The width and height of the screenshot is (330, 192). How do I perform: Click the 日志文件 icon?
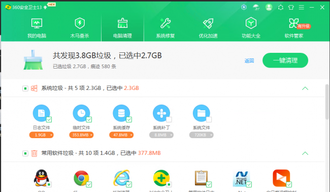[x=42, y=113]
